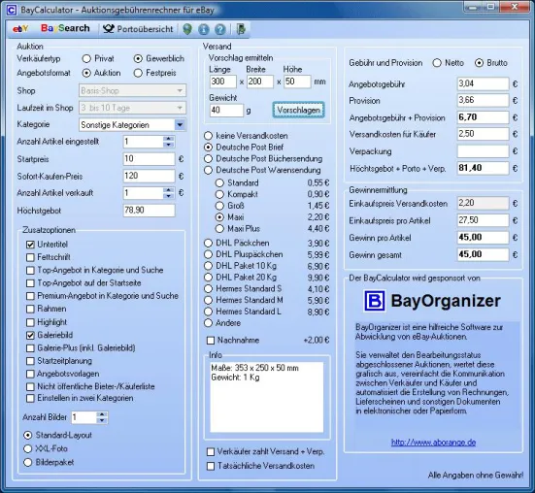Click the Gewicht weight field
This screenshot has width=535, height=493.
[x=226, y=110]
